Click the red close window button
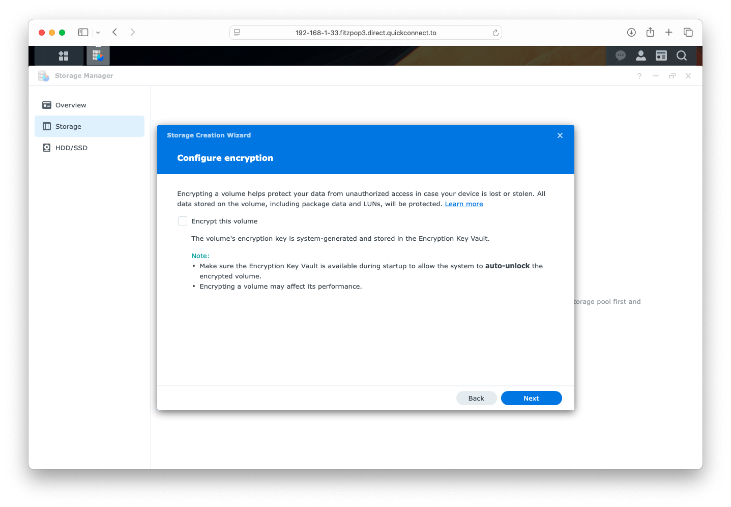 point(42,33)
